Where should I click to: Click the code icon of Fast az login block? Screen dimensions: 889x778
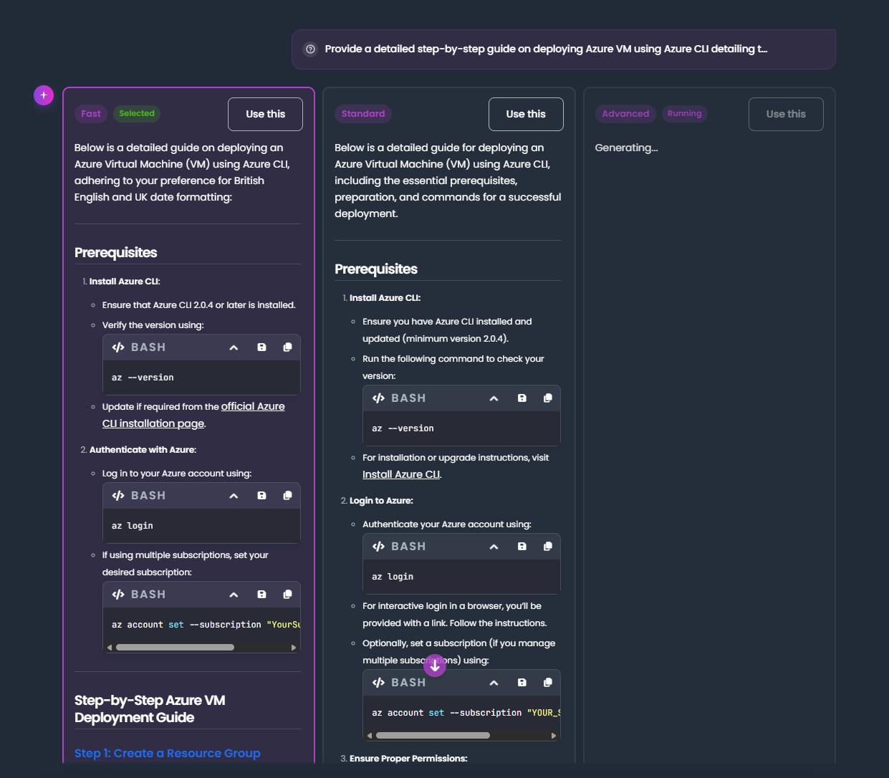pos(118,496)
